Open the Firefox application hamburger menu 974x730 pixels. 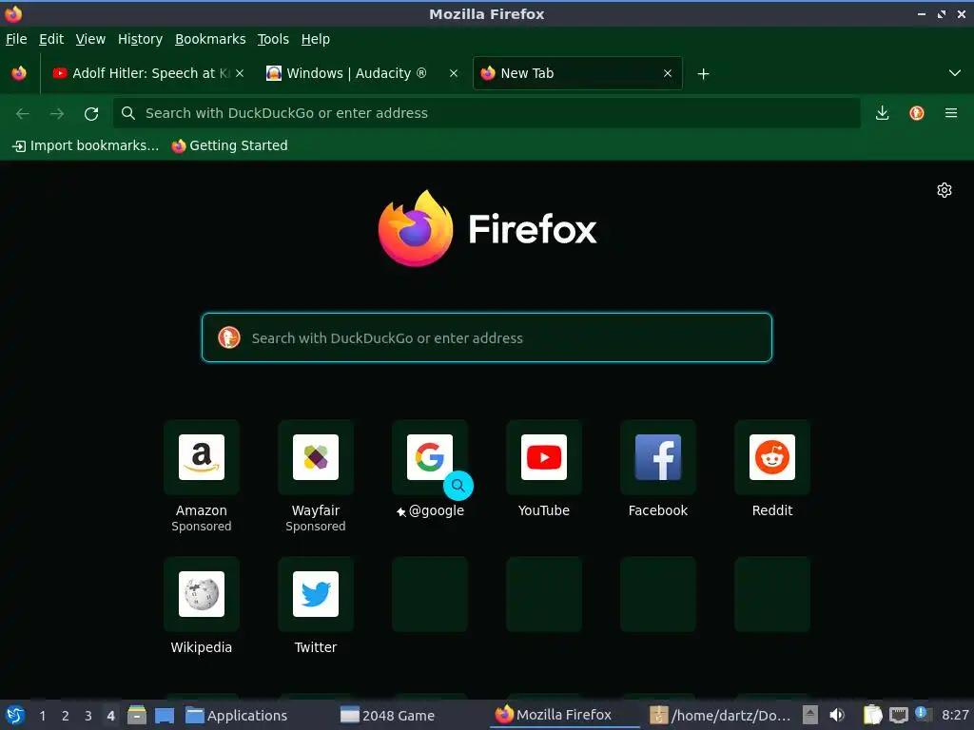click(x=951, y=113)
